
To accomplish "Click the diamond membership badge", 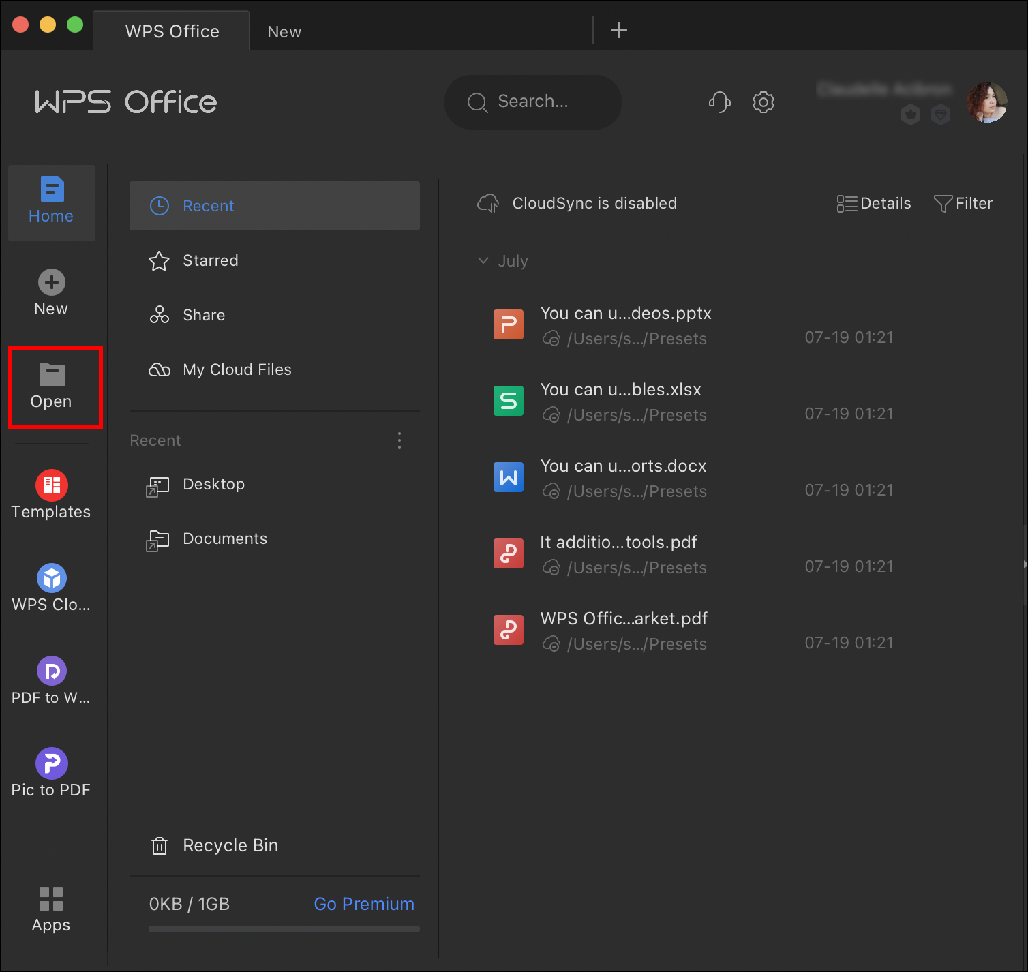I will [941, 115].
